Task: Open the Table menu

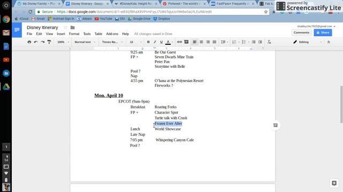Action: (x=98, y=34)
